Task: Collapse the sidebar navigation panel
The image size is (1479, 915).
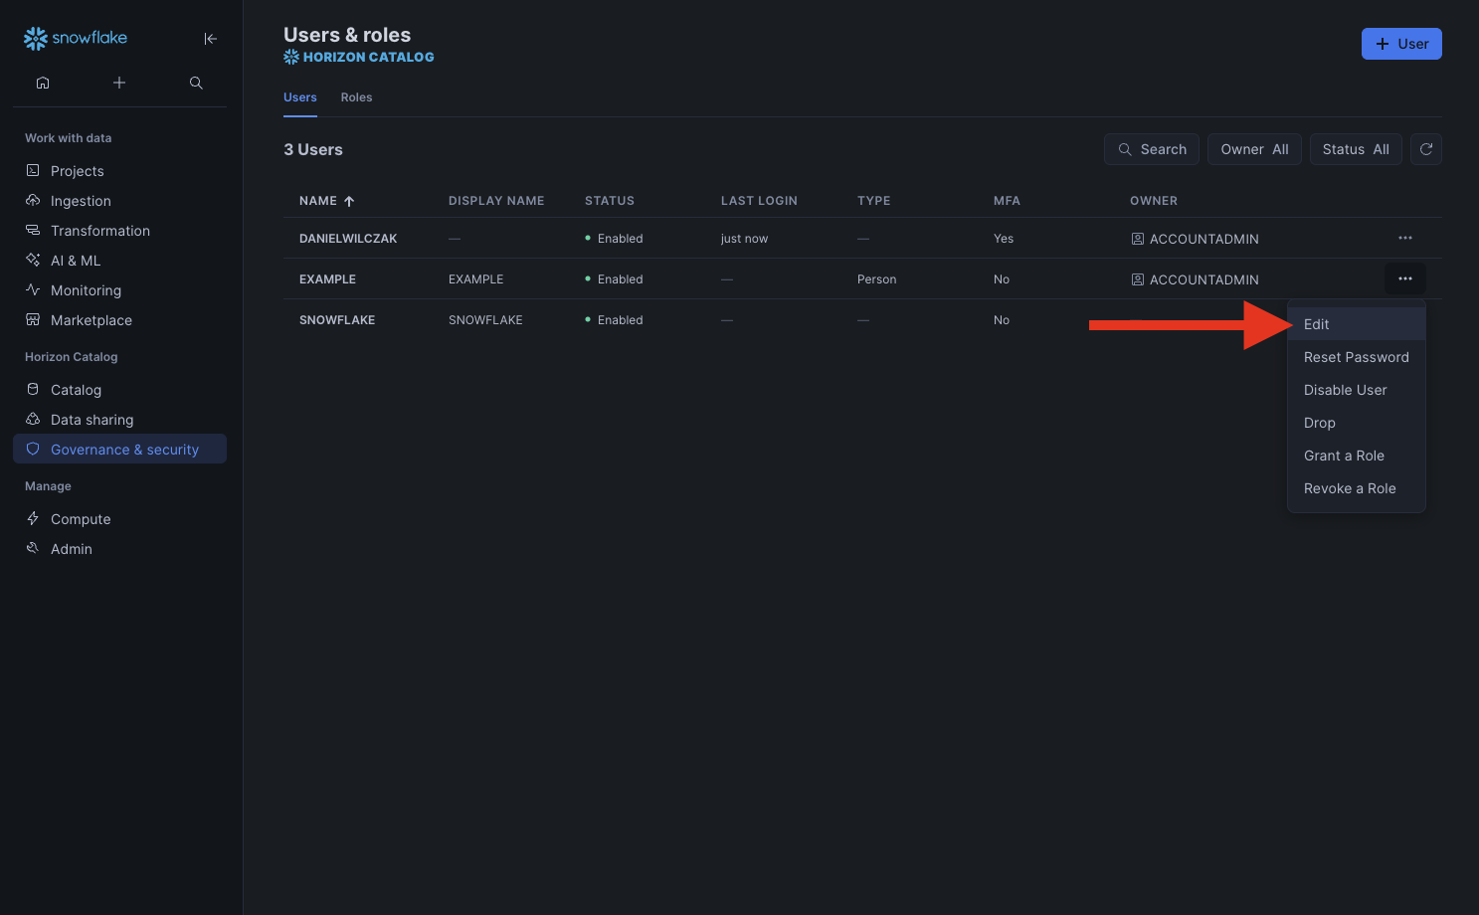Action: (x=210, y=39)
